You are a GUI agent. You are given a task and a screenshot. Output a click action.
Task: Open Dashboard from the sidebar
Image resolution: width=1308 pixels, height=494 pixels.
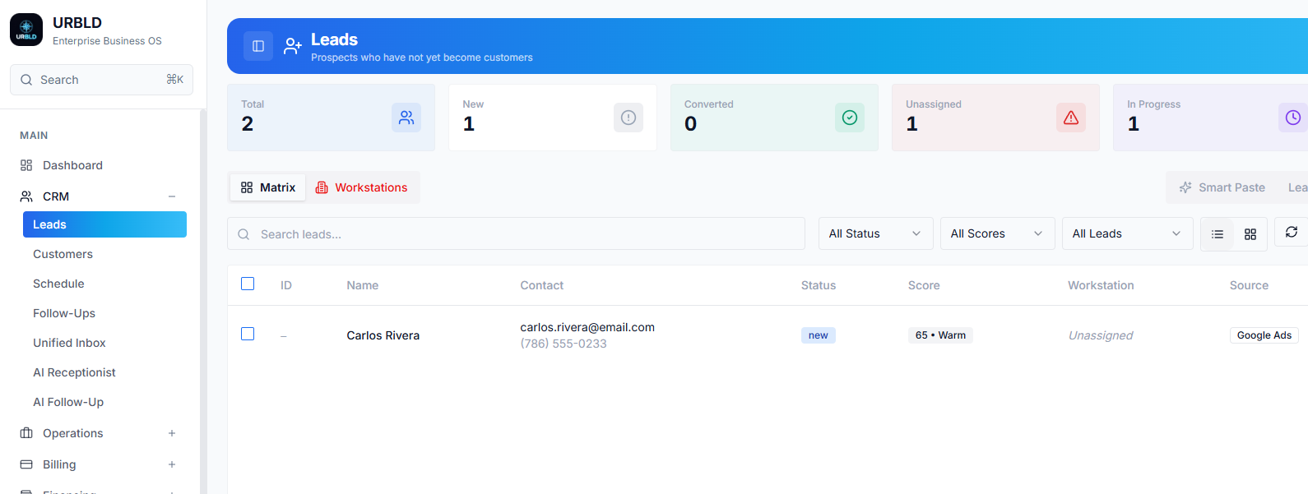72,165
